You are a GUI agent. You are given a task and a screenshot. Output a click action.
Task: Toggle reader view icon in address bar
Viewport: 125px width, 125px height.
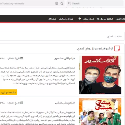pyautogui.click(x=57, y=3)
